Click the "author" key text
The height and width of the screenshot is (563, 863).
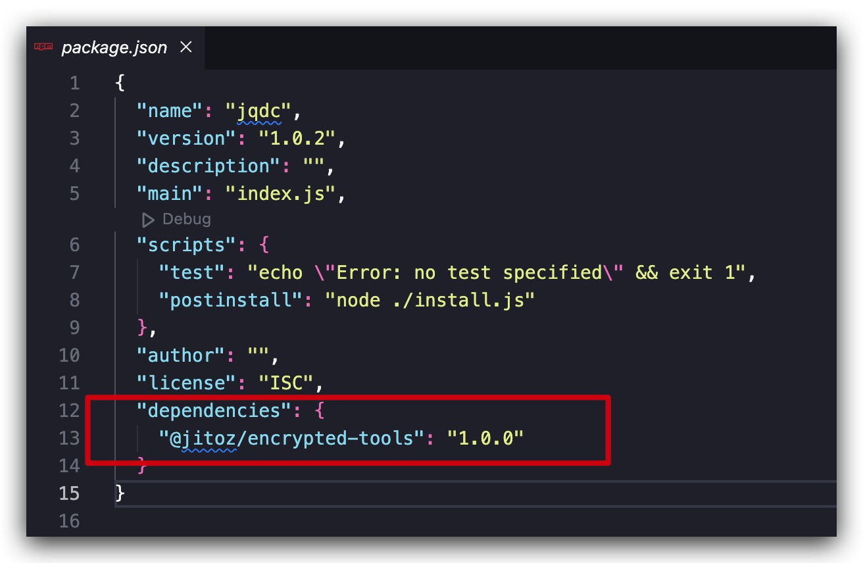181,356
